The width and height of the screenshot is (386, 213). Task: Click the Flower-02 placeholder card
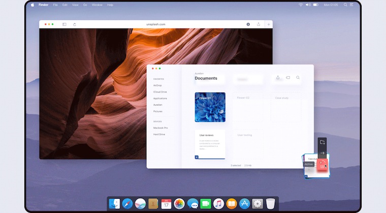(248, 107)
